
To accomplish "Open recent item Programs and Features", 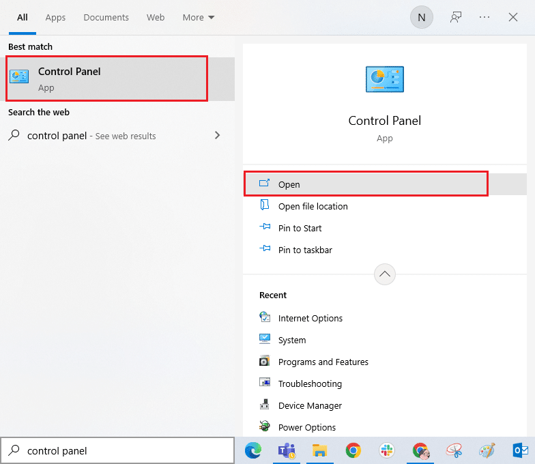I will tap(385, 362).
